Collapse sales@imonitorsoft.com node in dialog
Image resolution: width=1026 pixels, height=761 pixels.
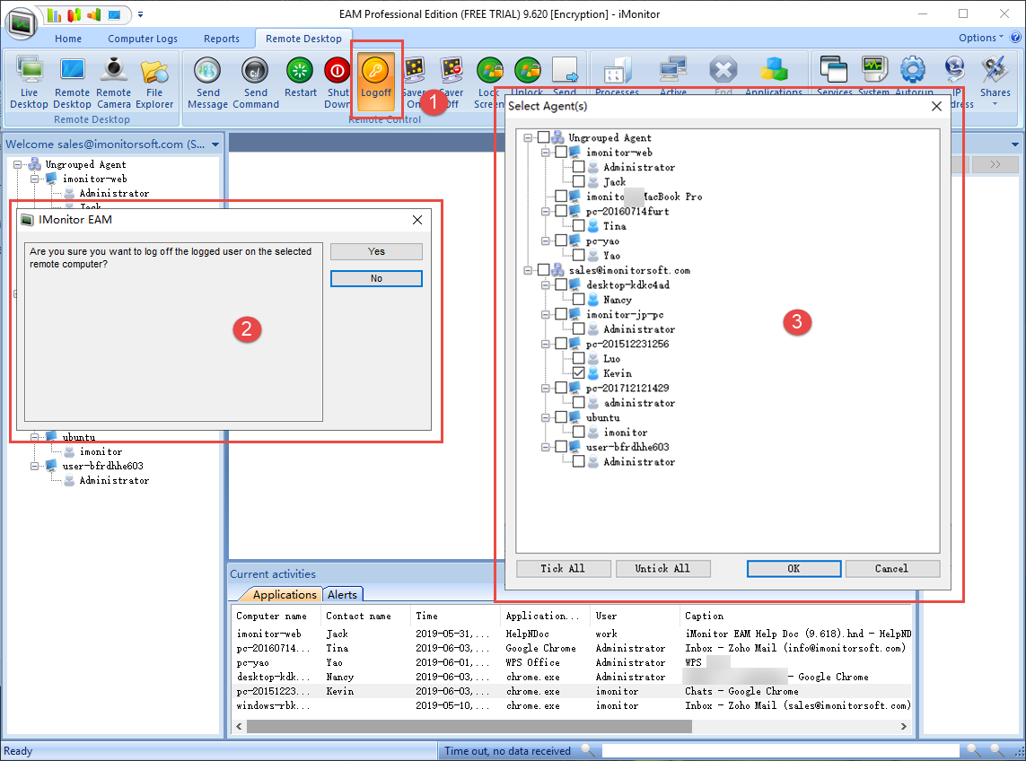click(528, 270)
